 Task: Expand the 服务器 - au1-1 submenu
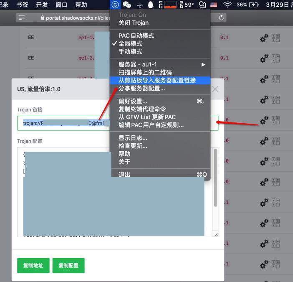[x=160, y=64]
